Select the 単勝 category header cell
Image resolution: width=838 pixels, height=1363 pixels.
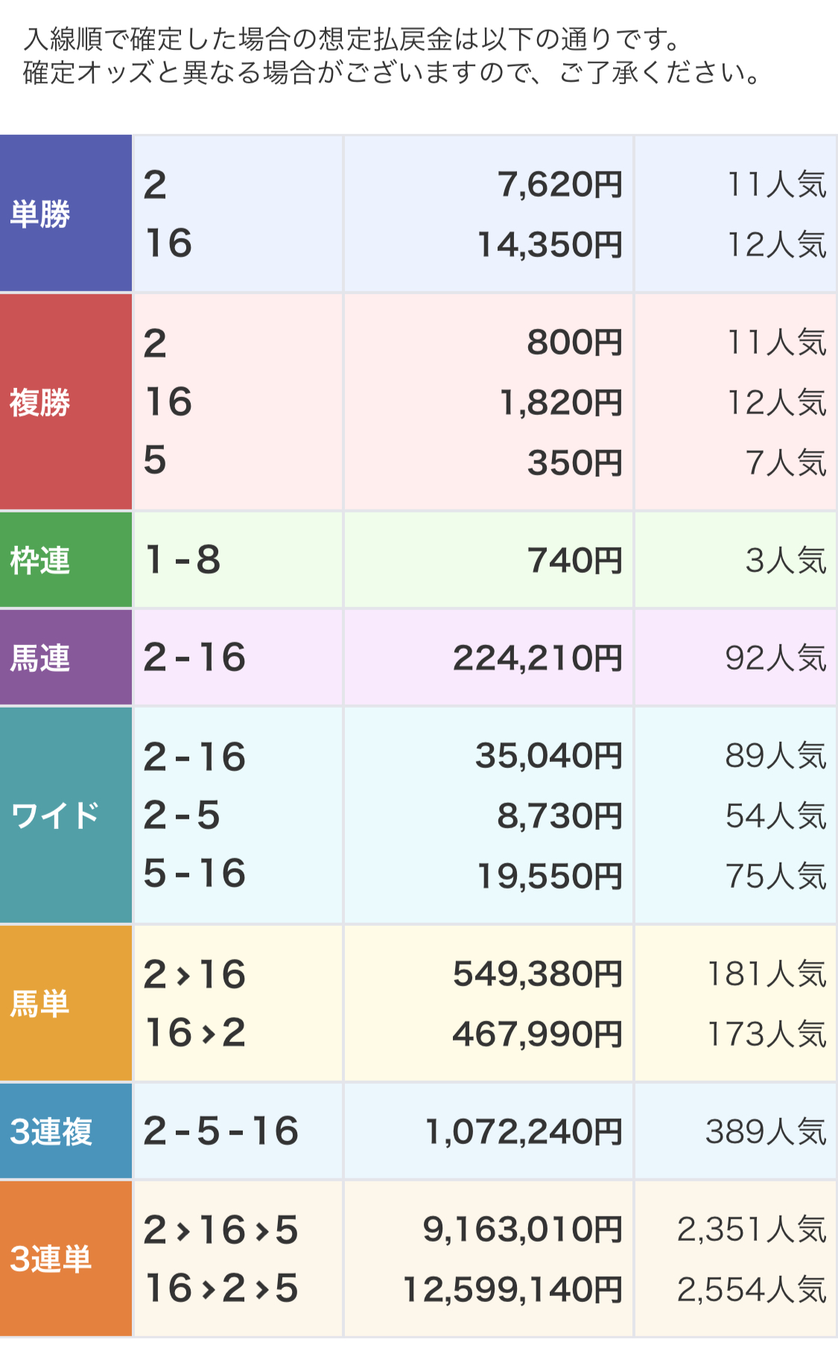[66, 213]
